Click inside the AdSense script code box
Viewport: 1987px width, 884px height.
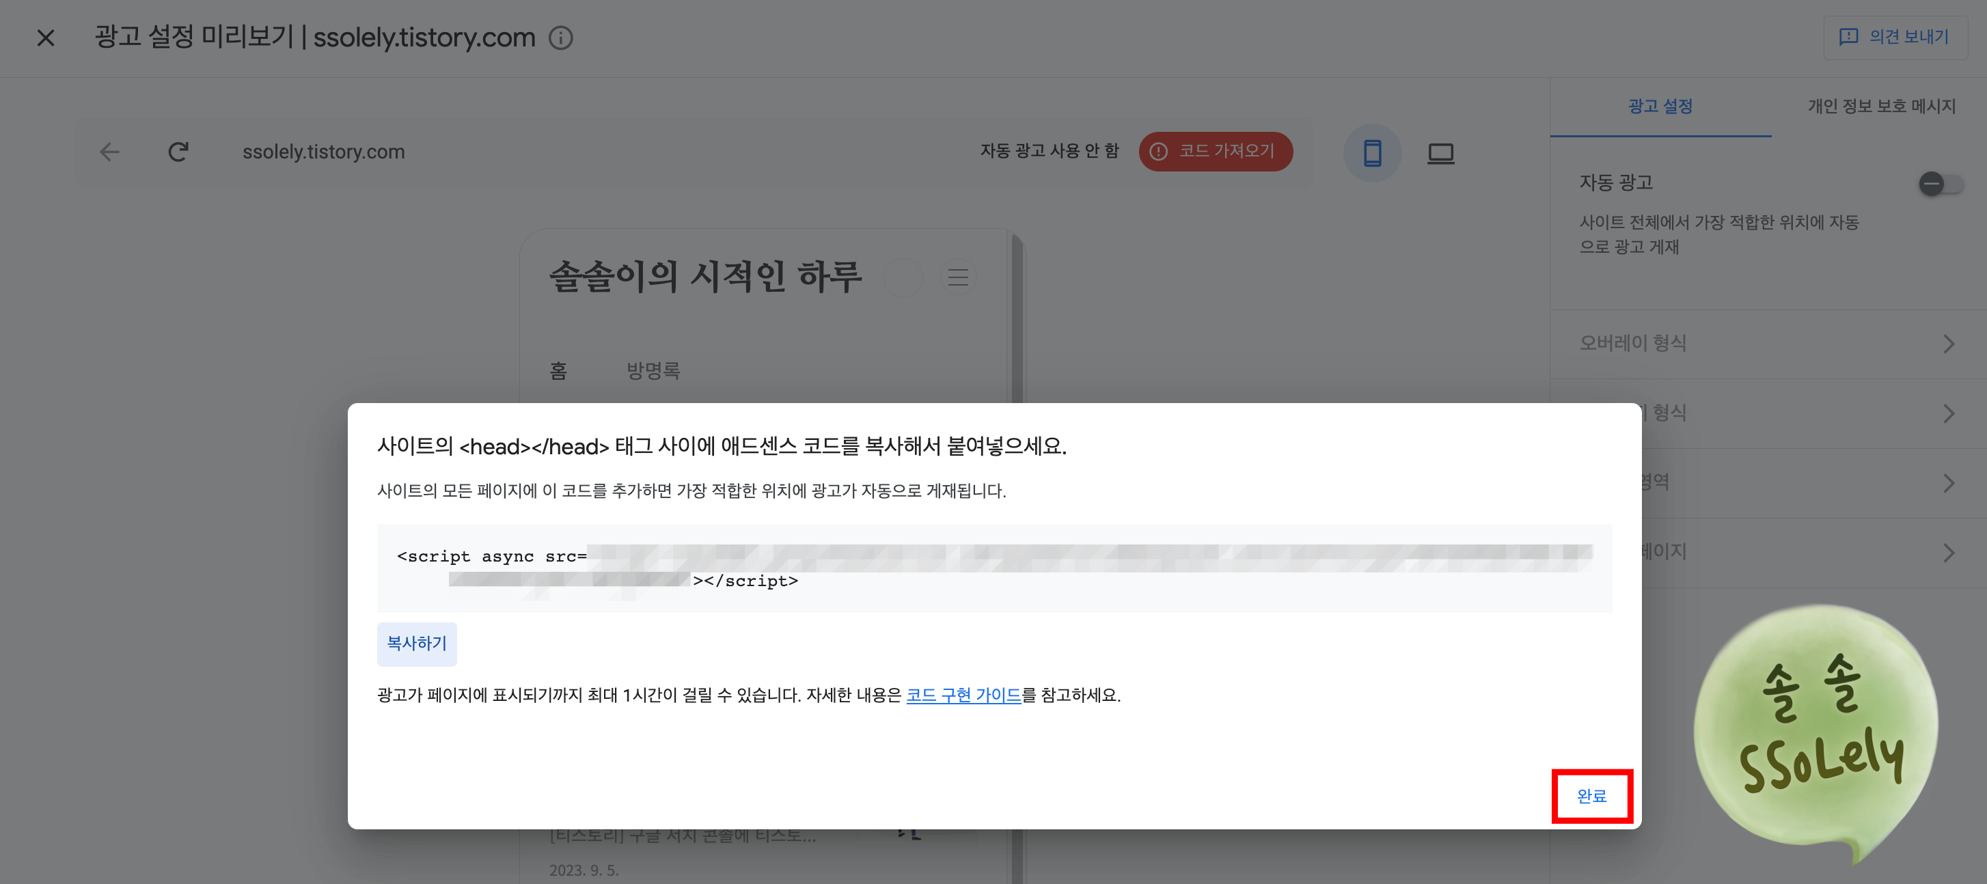click(x=994, y=568)
